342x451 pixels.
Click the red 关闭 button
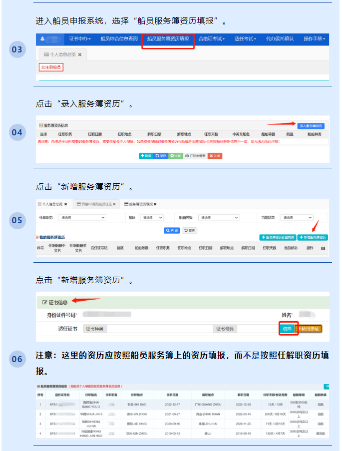[215, 156]
